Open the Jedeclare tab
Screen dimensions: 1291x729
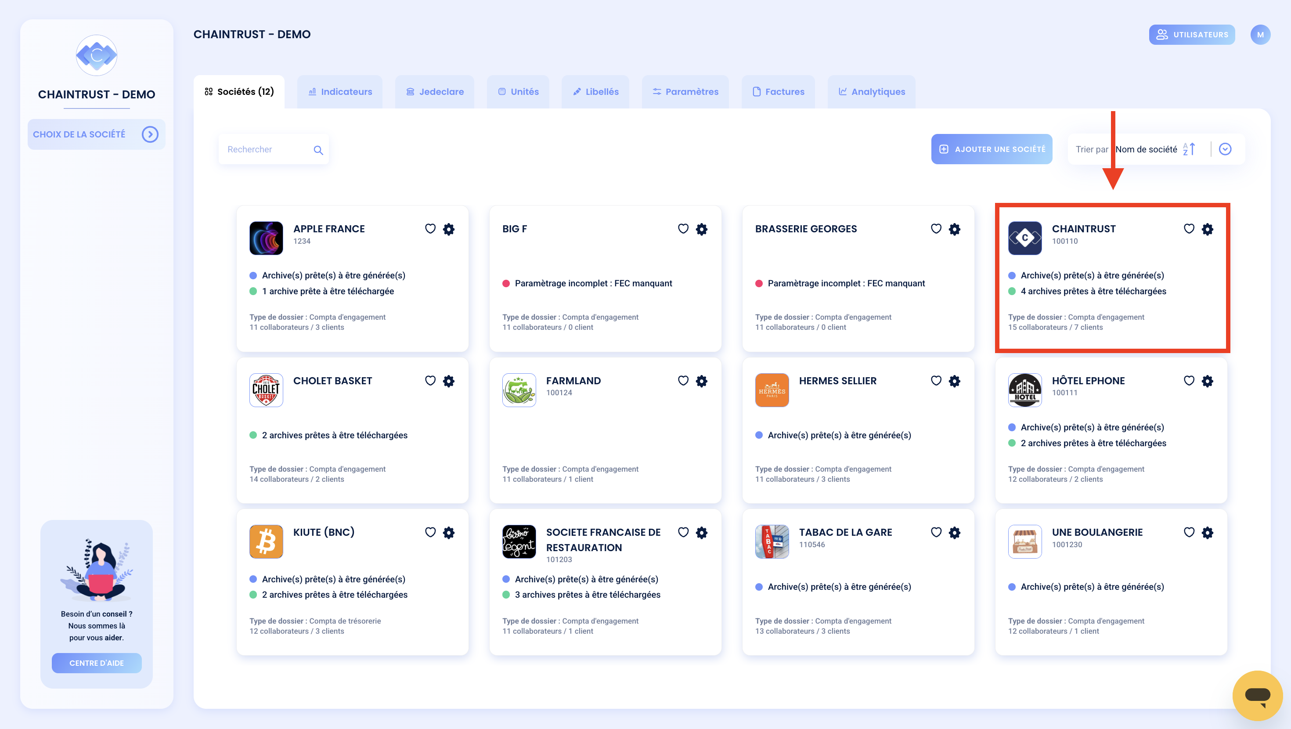coord(435,92)
